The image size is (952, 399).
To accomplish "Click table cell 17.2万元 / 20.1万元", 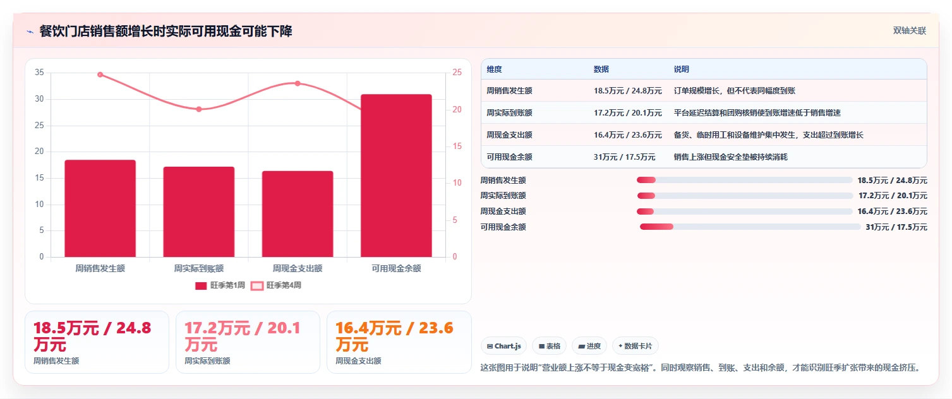I will point(628,113).
